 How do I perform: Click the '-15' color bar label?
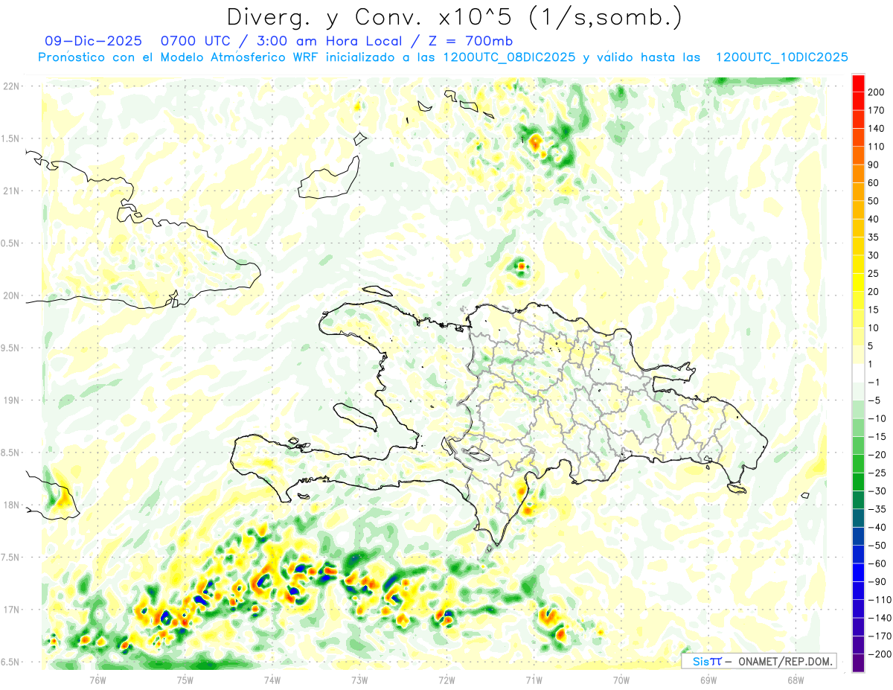876,437
